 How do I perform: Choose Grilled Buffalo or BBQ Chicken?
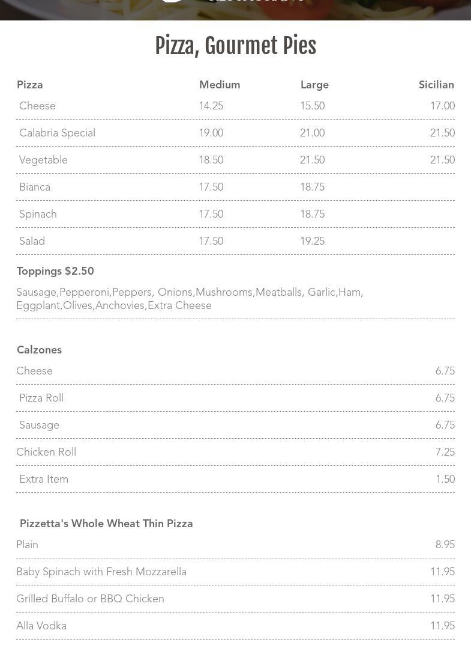90,599
